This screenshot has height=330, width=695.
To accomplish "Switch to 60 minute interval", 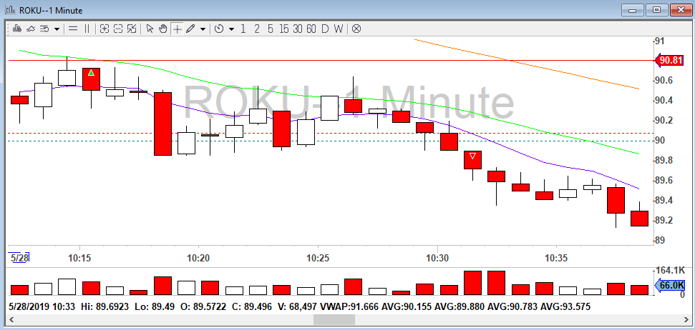I will (311, 29).
